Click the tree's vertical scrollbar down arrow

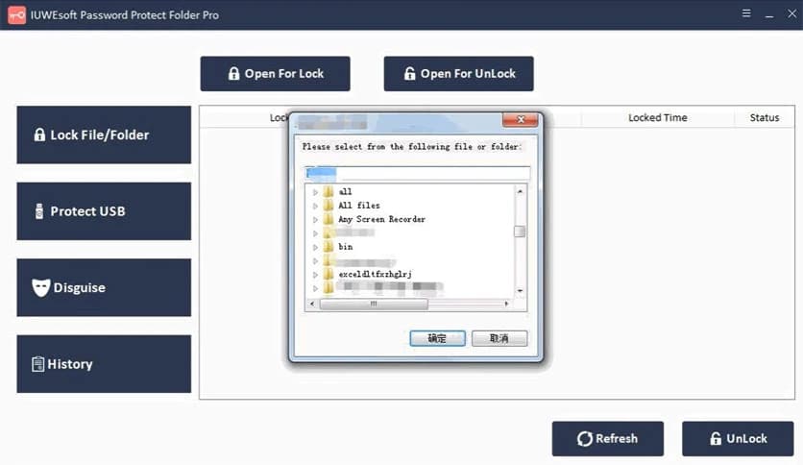(520, 291)
